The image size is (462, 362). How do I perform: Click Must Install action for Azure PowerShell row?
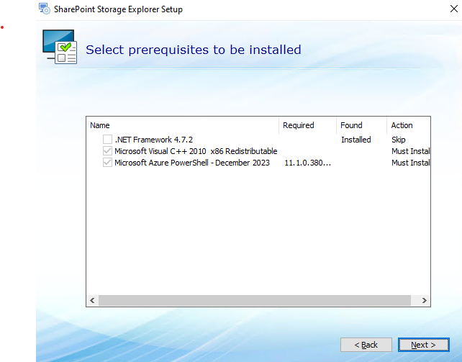[x=411, y=163]
